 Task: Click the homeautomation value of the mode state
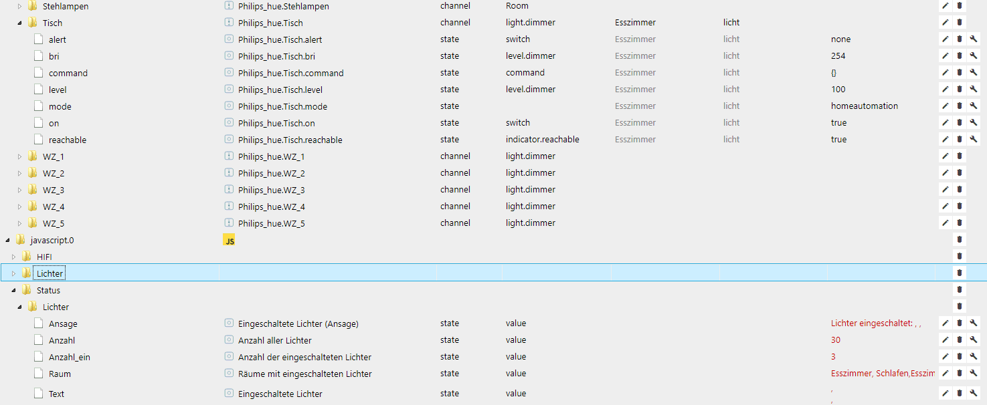865,106
